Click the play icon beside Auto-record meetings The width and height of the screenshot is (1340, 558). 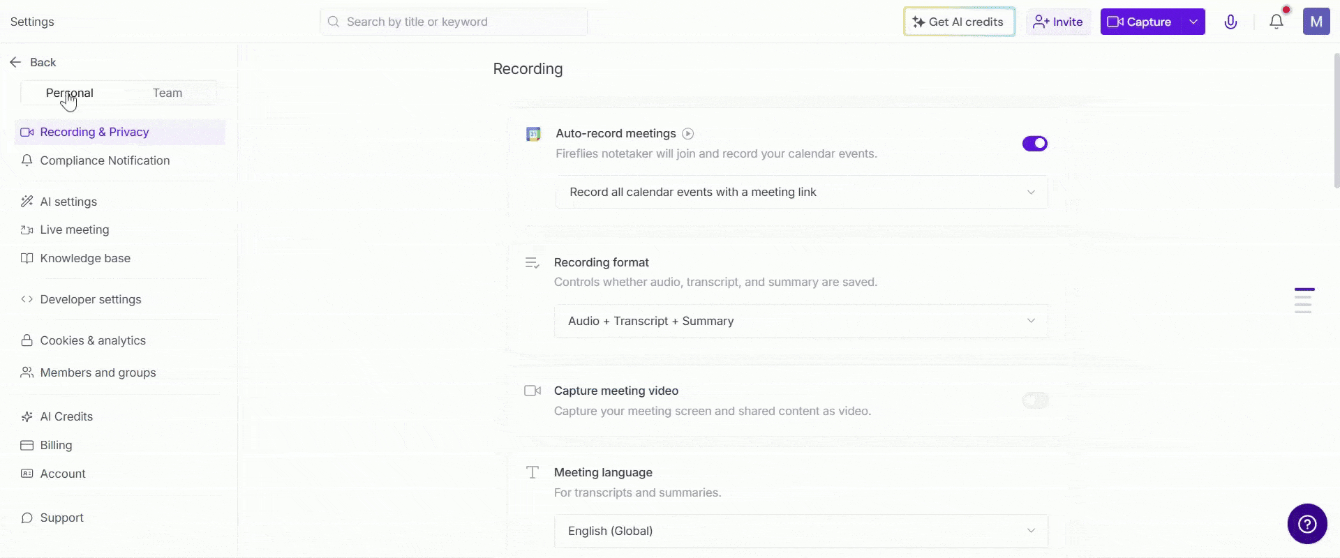click(687, 134)
